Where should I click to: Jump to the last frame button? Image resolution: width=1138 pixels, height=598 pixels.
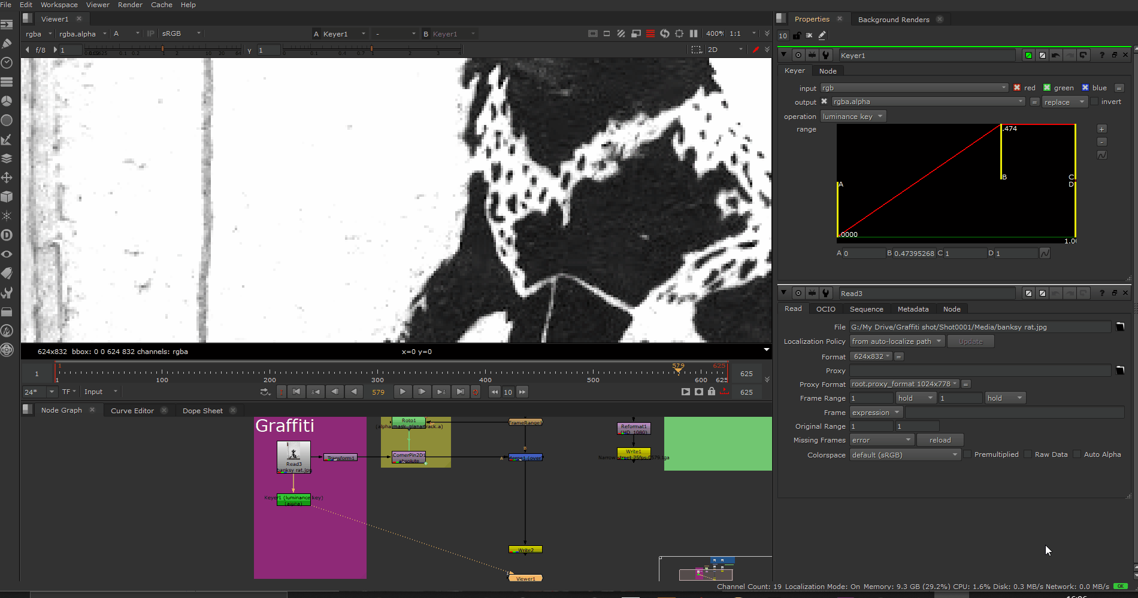460,392
